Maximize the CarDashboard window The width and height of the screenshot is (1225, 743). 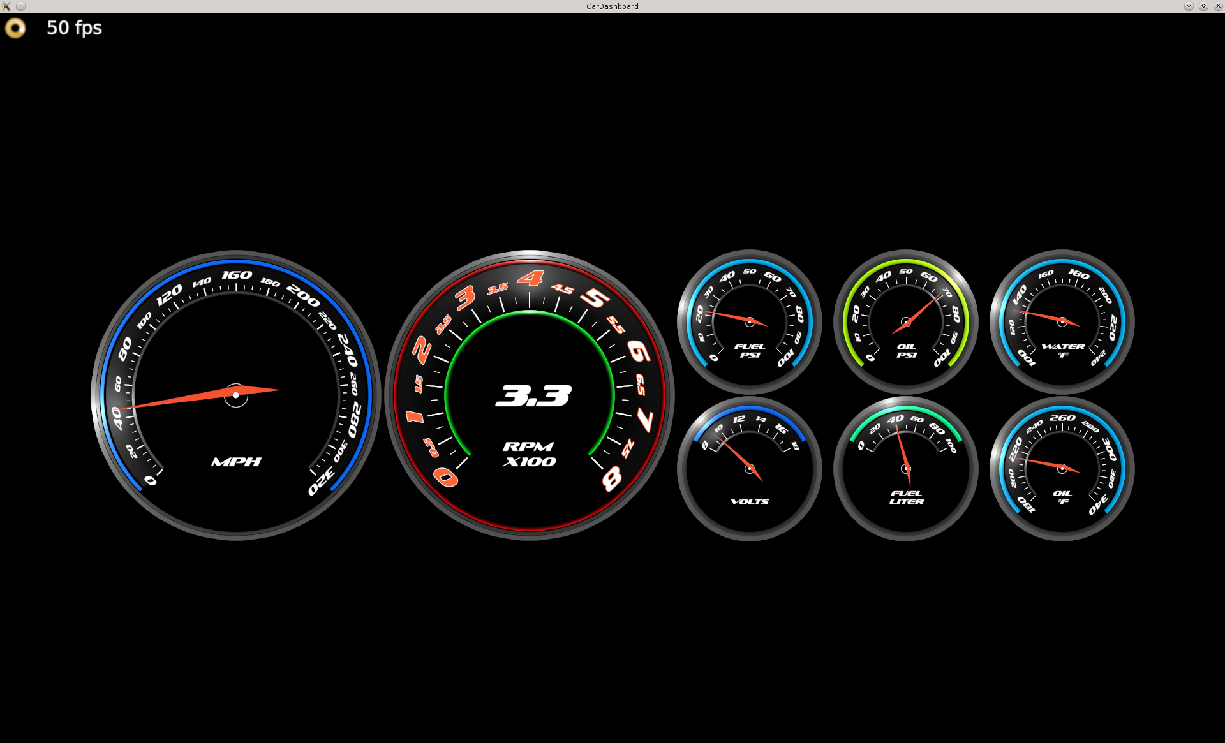coord(1203,6)
